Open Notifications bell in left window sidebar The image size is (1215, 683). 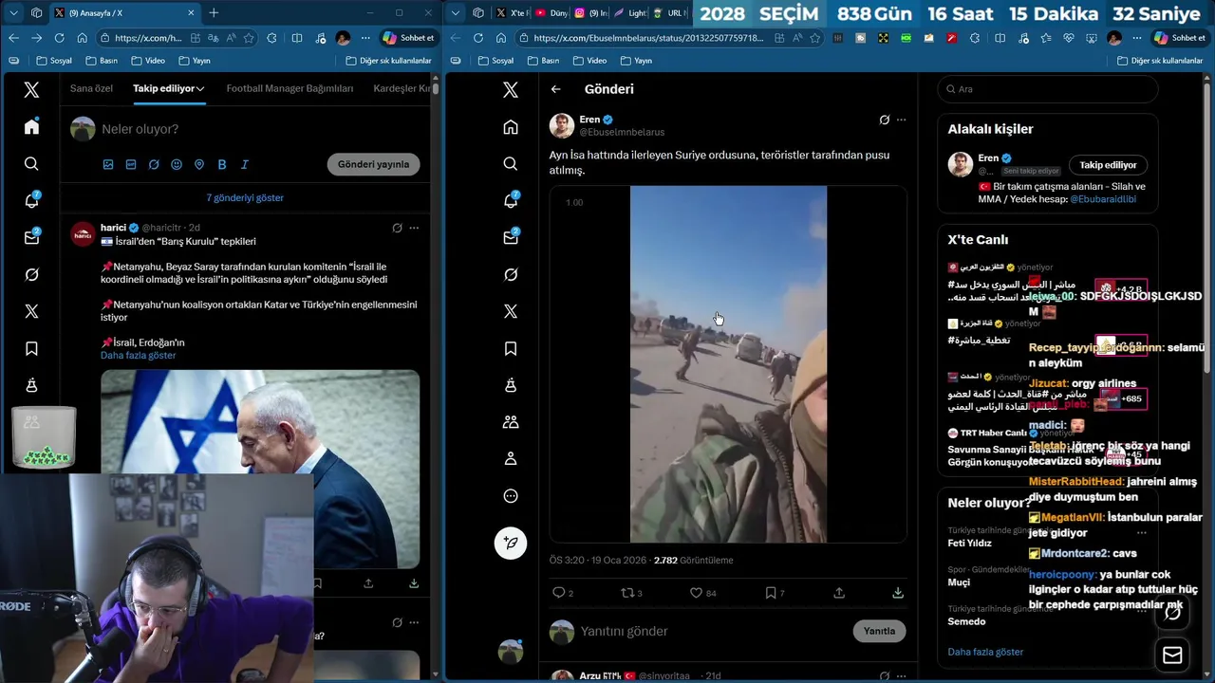[x=31, y=201]
